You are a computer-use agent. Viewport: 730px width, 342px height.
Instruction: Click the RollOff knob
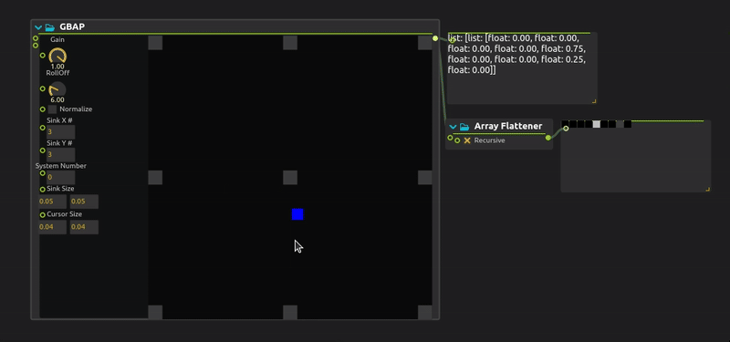(57, 89)
